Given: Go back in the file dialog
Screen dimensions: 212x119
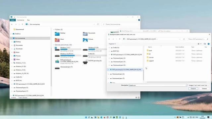Looking at the screenshot, I should [109, 39].
